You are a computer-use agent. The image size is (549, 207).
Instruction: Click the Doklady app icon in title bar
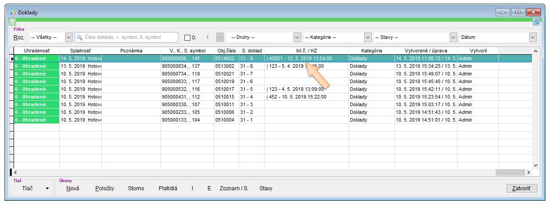13,12
